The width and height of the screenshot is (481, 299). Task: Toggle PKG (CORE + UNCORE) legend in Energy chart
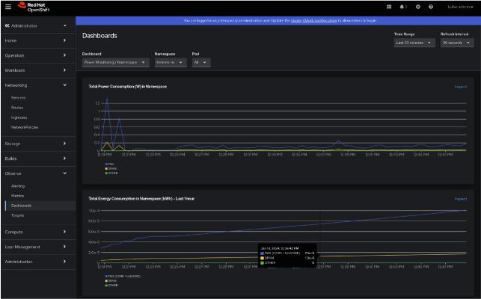(123, 277)
